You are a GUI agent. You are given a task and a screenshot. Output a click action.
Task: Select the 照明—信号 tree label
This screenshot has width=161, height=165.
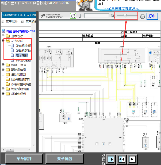tap(19, 65)
